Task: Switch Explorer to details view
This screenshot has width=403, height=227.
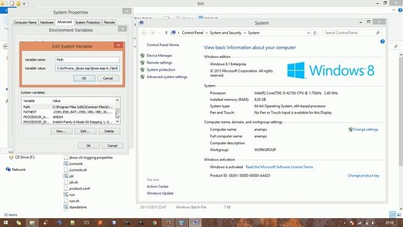Action: point(392,214)
